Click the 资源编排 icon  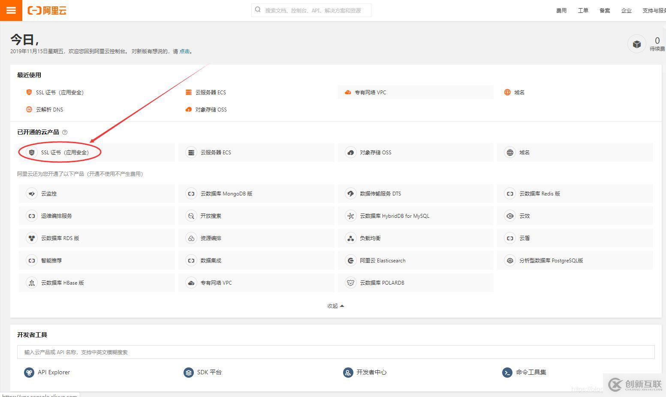pos(191,238)
